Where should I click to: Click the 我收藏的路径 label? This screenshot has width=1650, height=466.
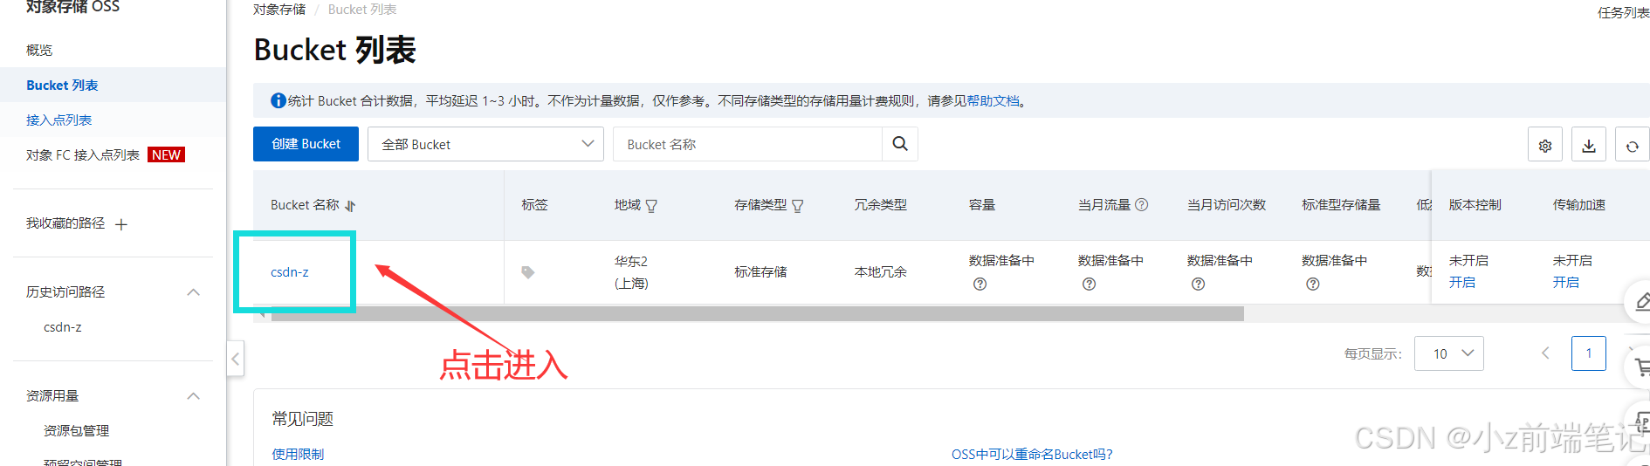pyautogui.click(x=65, y=223)
